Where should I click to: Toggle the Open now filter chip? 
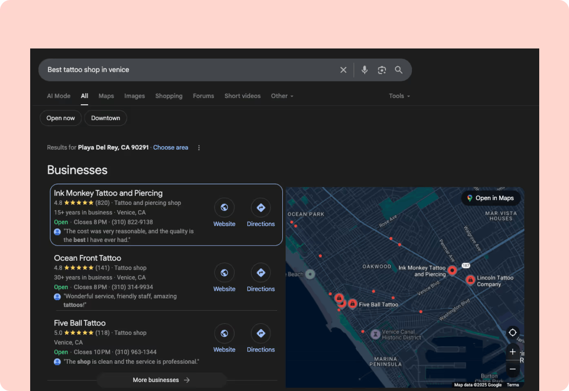[60, 118]
